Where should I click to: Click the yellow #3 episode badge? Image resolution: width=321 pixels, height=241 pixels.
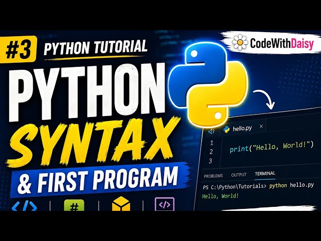point(19,49)
